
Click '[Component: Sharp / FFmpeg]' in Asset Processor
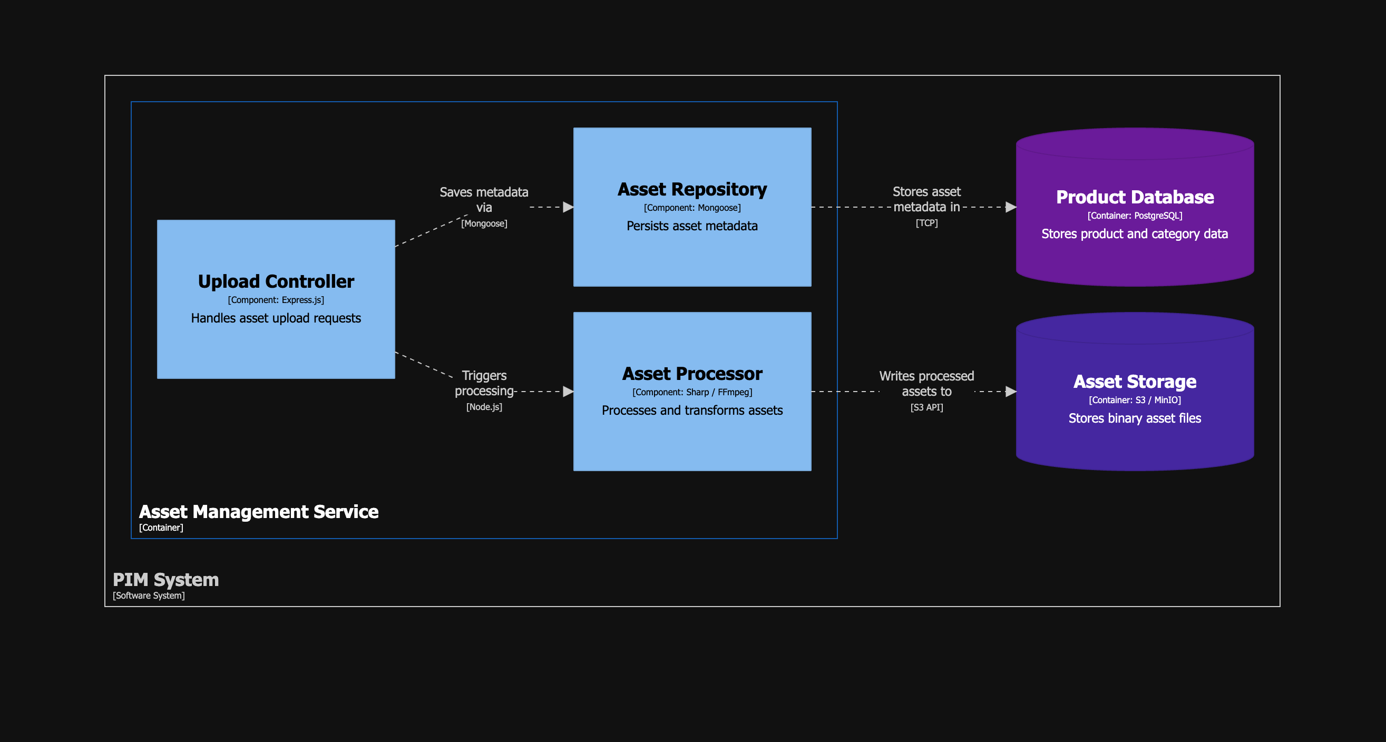pos(692,392)
